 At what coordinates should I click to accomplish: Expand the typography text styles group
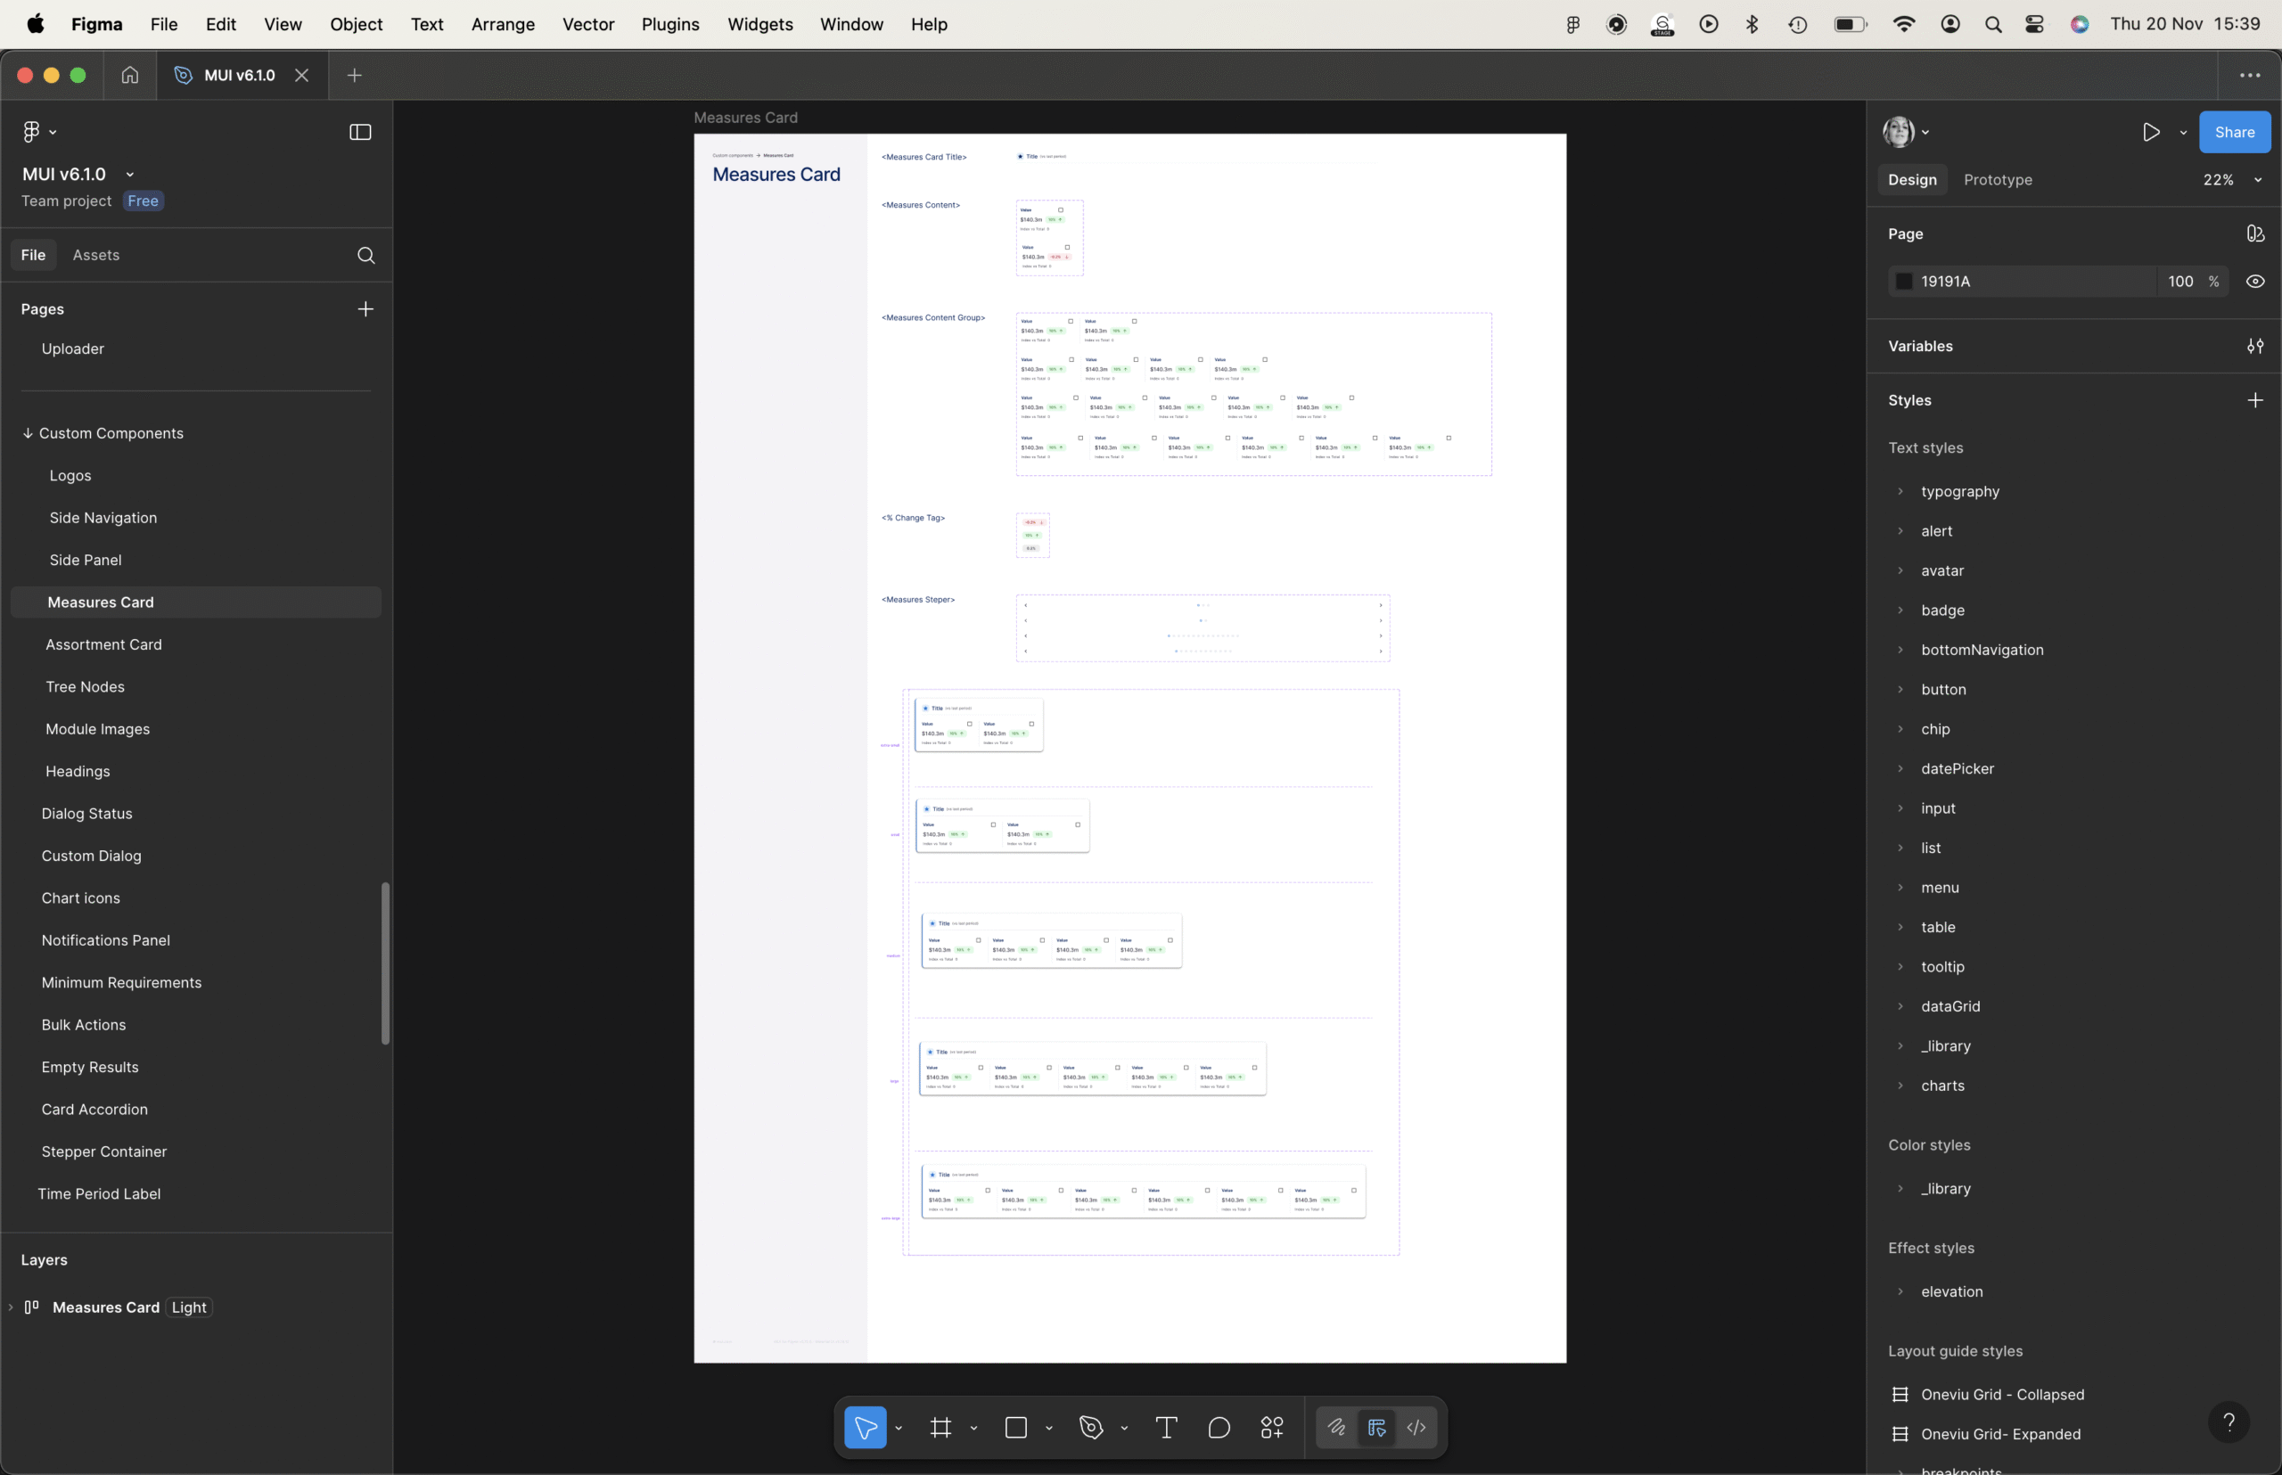1900,491
